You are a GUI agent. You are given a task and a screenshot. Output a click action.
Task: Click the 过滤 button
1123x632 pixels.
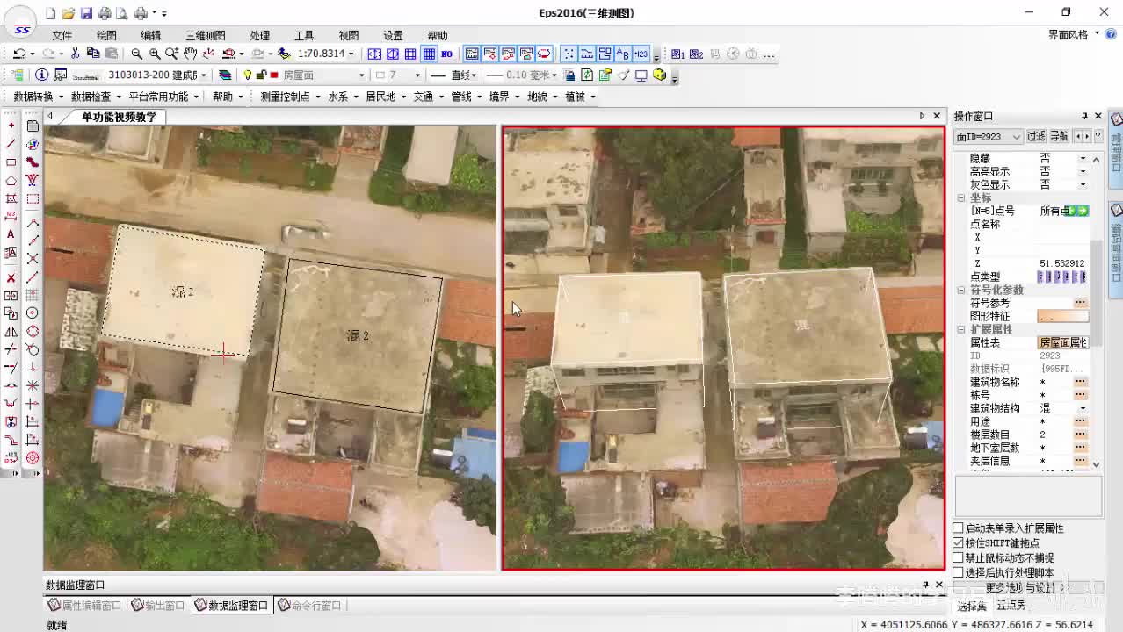click(x=1037, y=137)
